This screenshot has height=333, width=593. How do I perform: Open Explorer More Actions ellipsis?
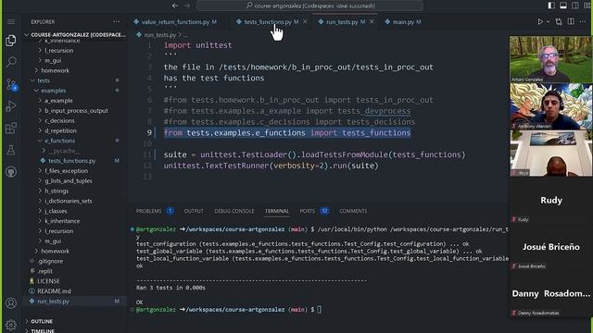point(117,22)
